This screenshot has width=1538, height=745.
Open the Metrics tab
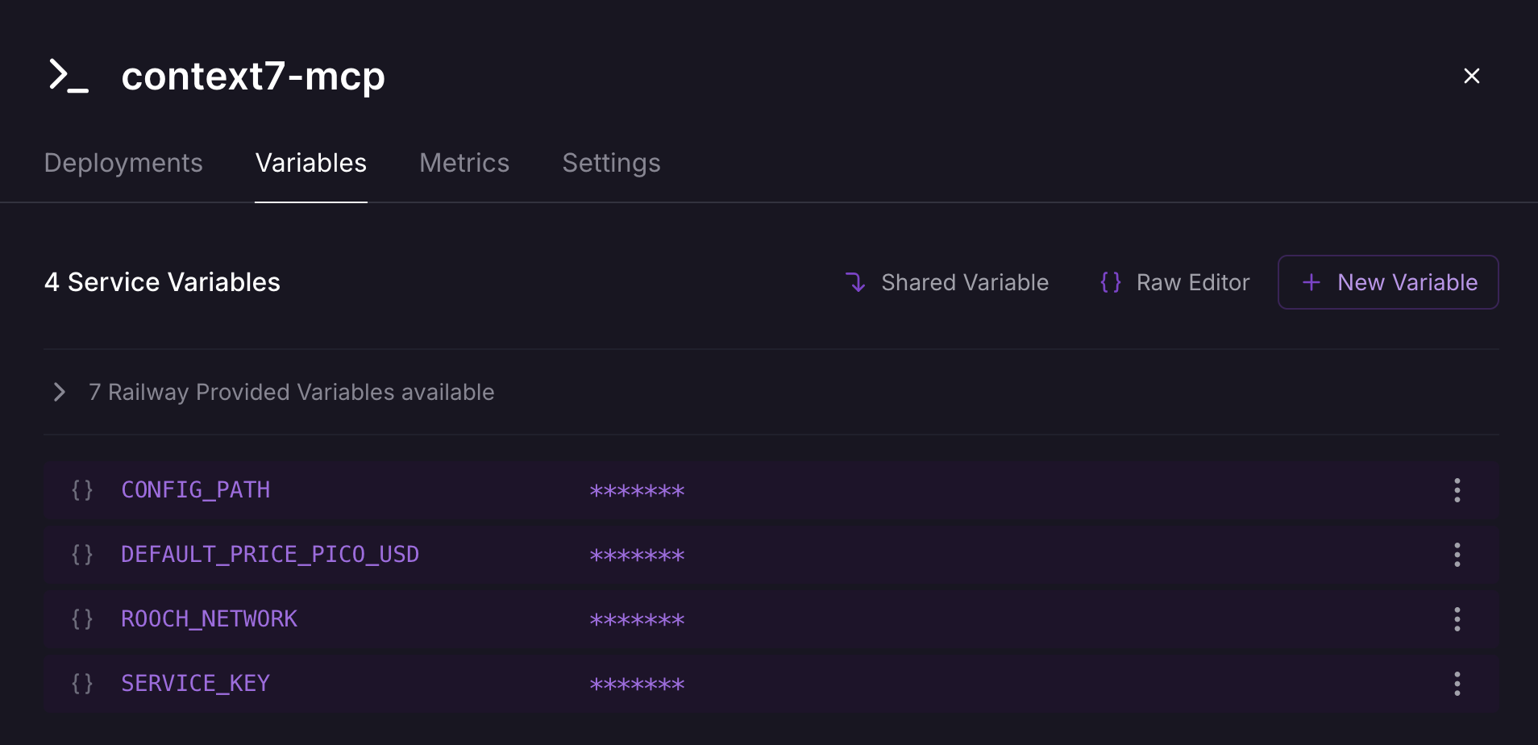pyautogui.click(x=464, y=163)
